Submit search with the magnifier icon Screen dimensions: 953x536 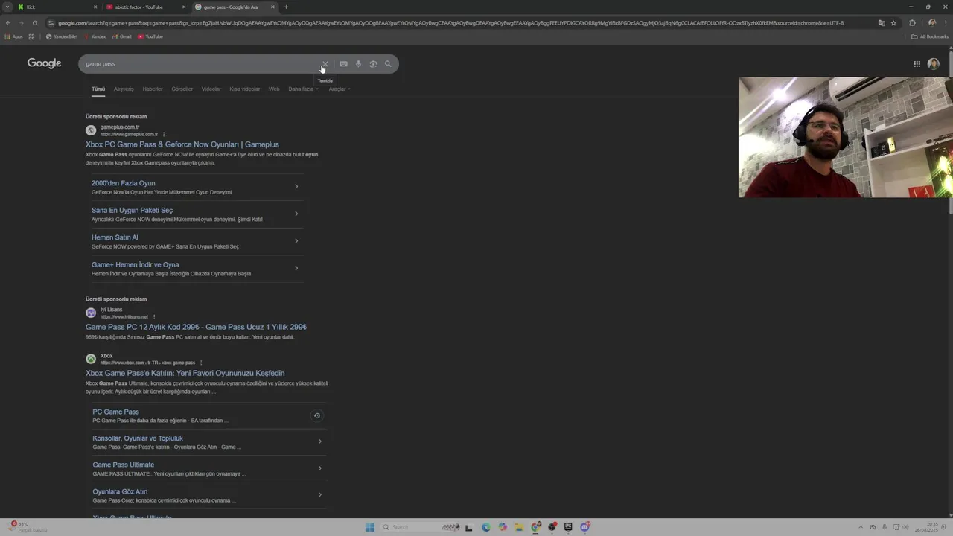coord(388,64)
